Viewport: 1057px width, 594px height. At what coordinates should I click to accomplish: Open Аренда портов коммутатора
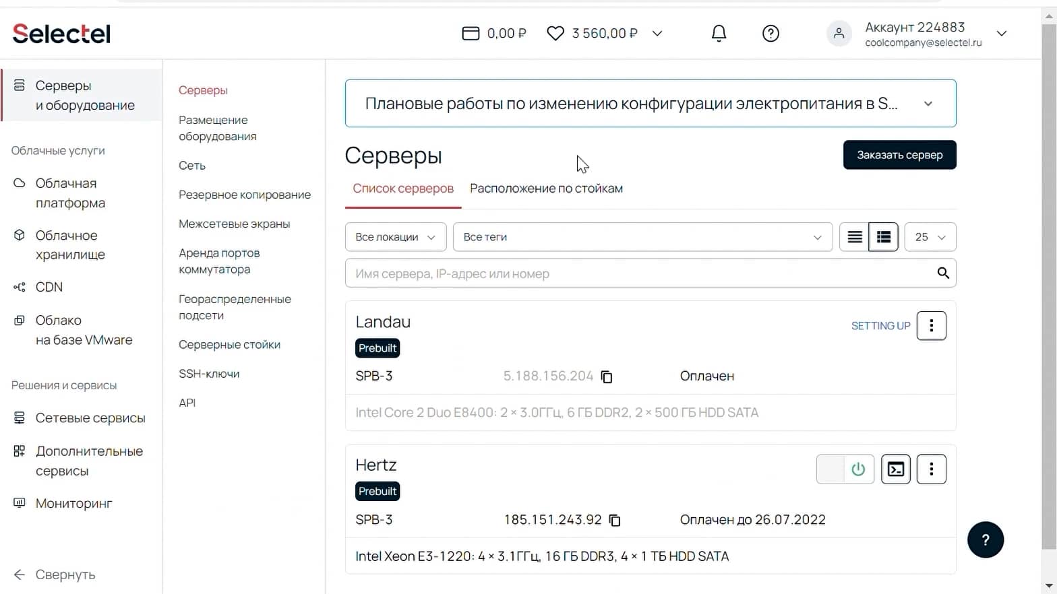tap(219, 261)
